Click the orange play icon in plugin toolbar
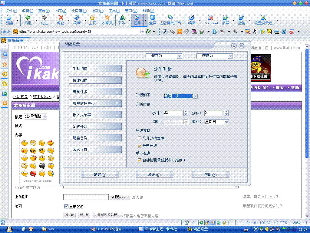The height and width of the screenshot is (233, 310). [x=179, y=32]
